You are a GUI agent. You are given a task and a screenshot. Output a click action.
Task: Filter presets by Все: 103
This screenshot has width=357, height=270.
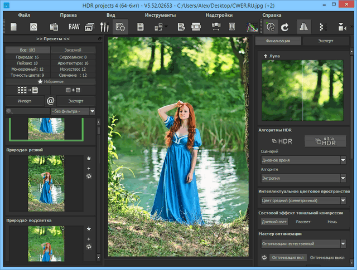click(27, 50)
